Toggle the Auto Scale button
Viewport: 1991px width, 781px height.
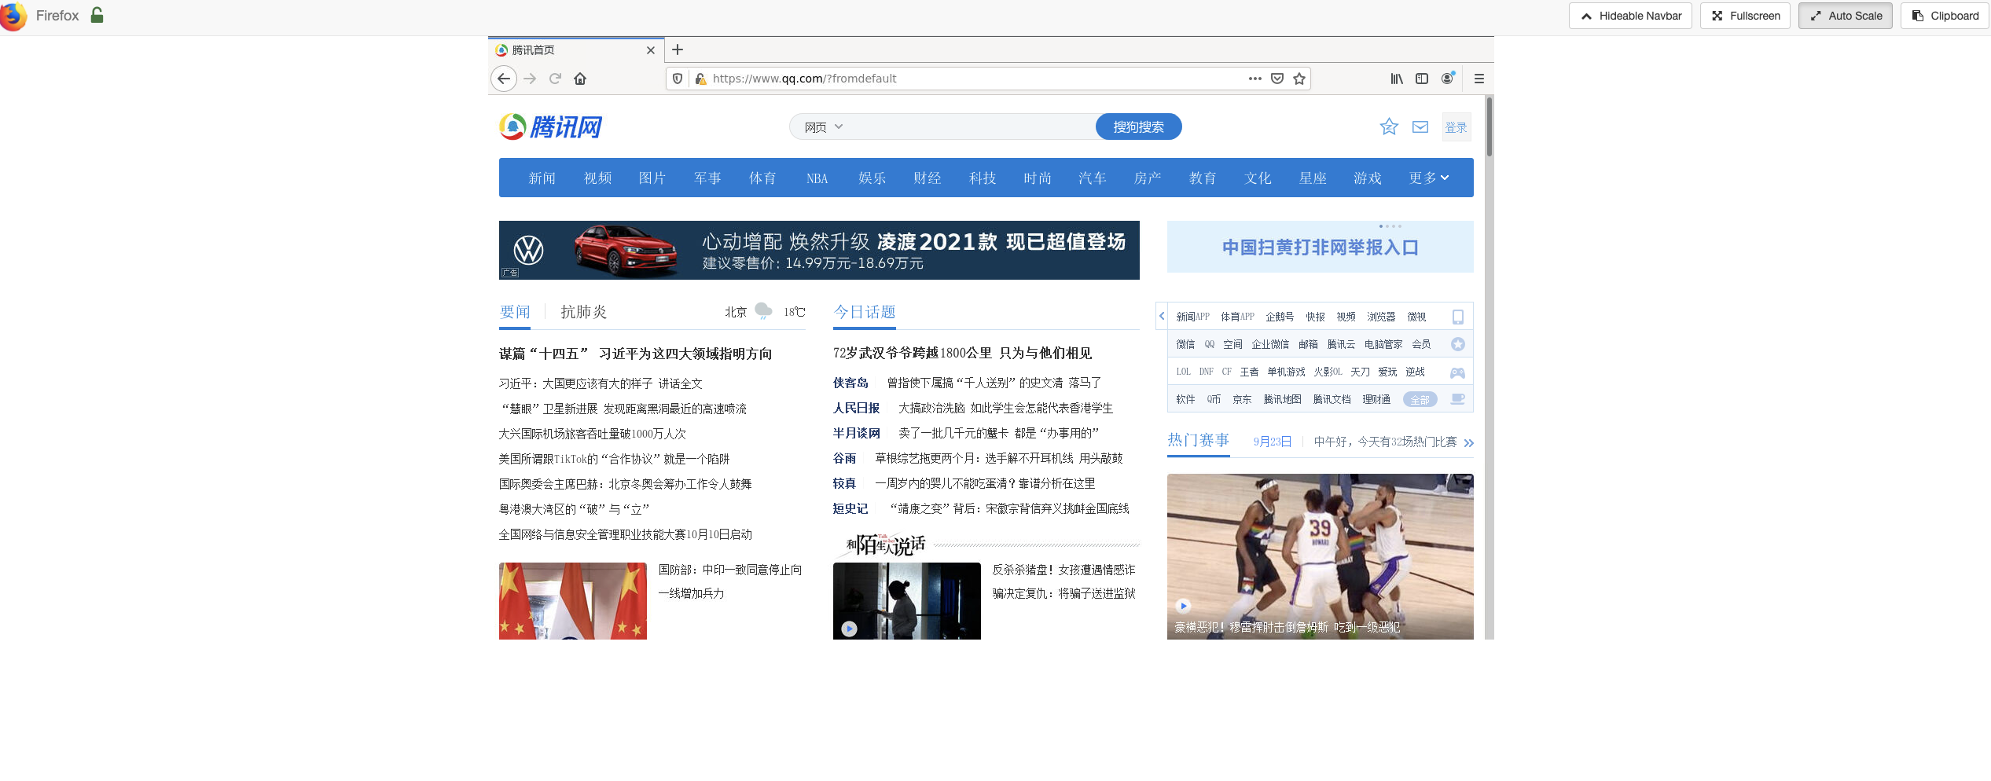pyautogui.click(x=1845, y=16)
